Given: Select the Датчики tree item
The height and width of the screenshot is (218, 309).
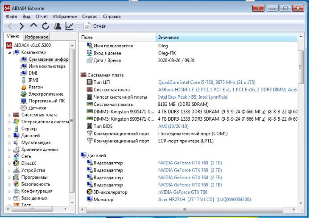Looking at the screenshot, I should click(37, 108).
